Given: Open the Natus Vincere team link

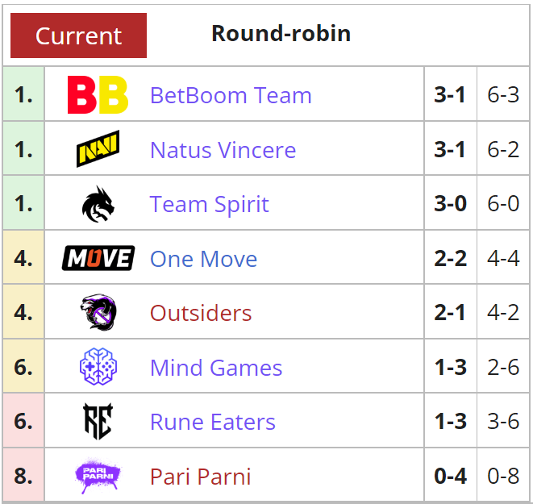Looking at the screenshot, I should coord(223,149).
